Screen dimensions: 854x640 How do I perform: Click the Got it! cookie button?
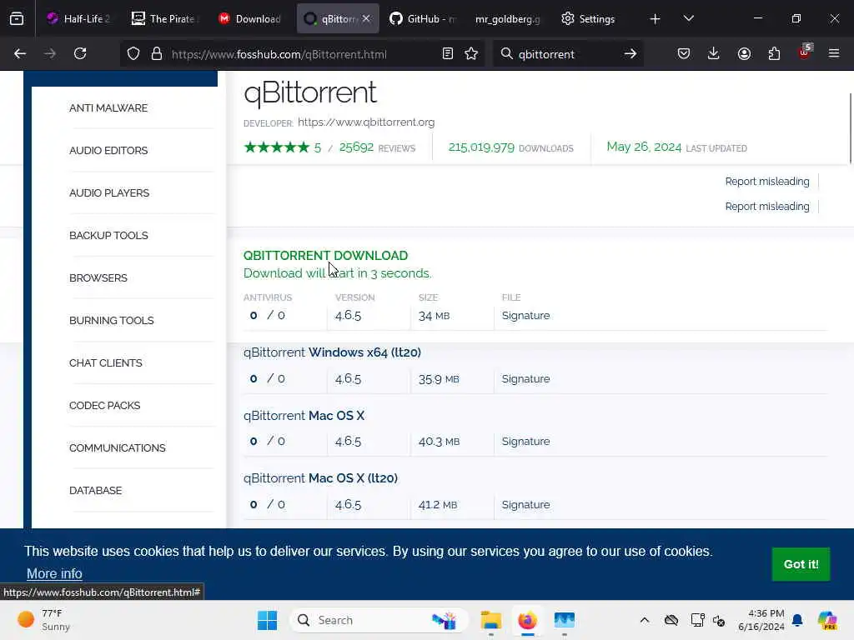pos(801,564)
